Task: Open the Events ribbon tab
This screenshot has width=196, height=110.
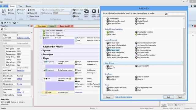Action: point(28,6)
